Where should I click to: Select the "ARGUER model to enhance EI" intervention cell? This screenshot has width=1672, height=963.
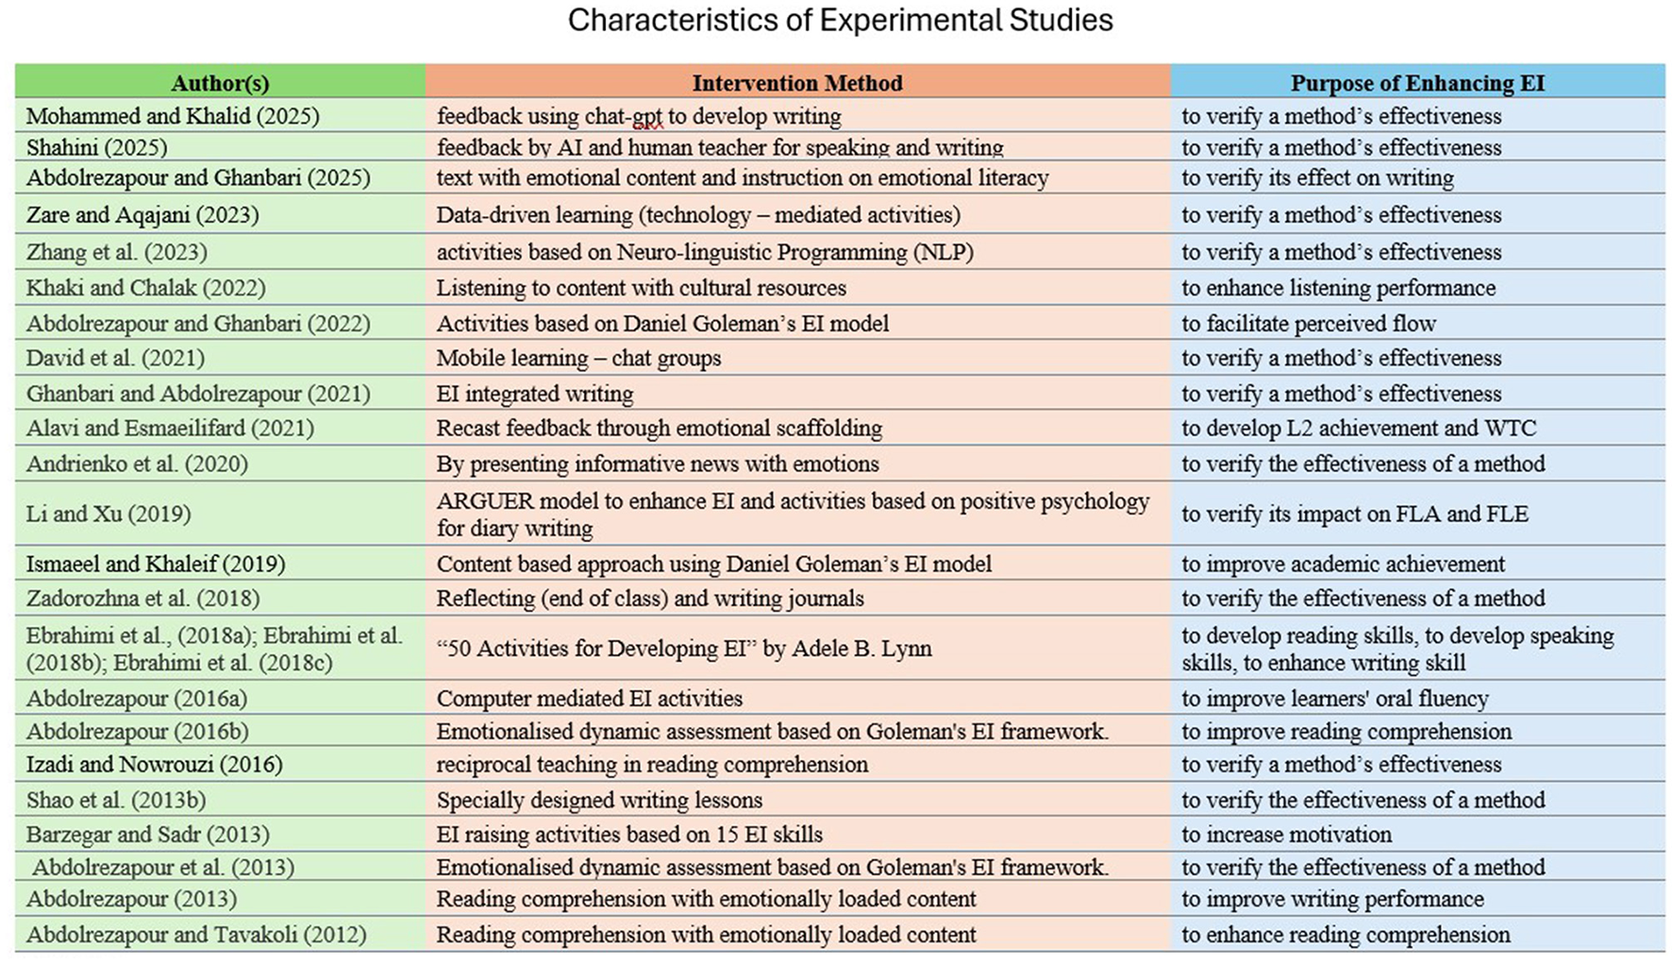coord(793,514)
